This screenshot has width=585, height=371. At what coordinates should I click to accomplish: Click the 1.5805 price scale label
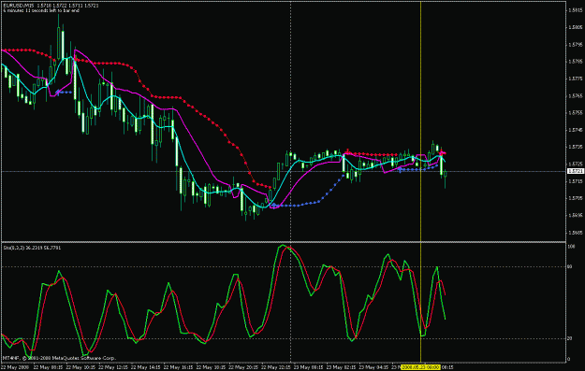[576, 27]
